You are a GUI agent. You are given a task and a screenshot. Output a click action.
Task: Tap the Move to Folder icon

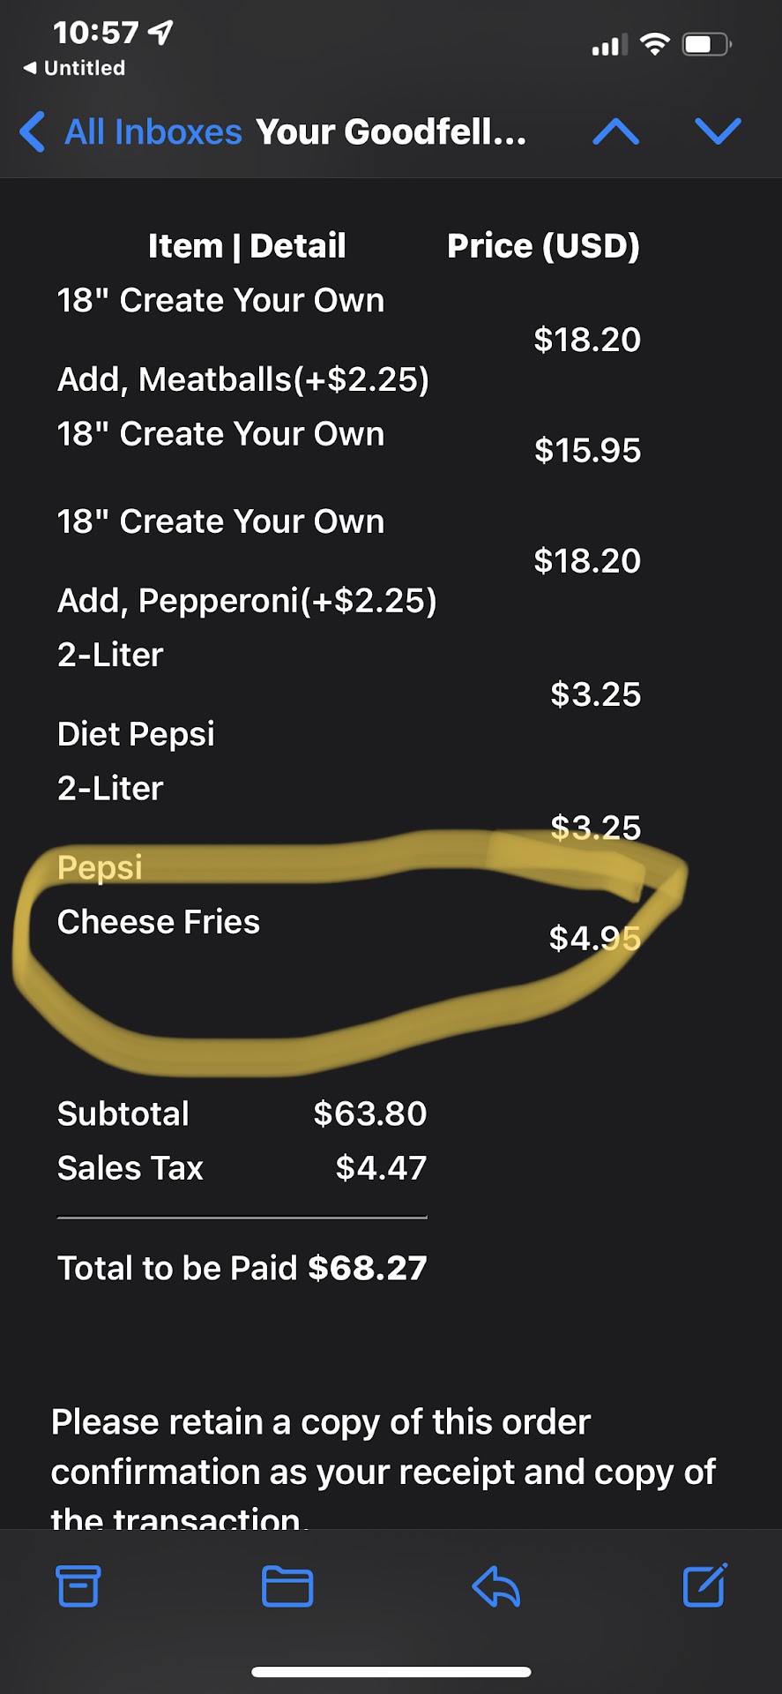click(287, 1586)
